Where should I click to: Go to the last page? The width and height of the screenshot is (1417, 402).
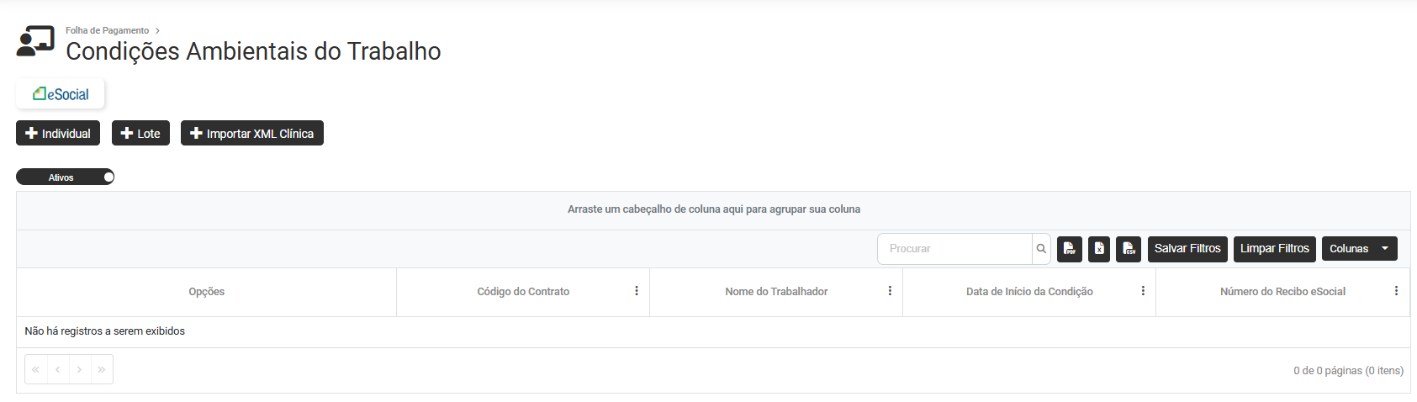(x=102, y=369)
